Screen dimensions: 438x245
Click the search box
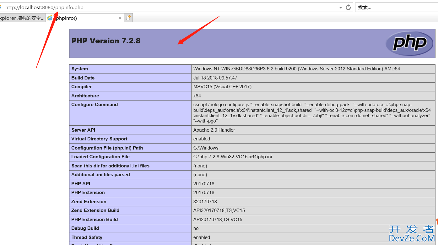(x=397, y=7)
